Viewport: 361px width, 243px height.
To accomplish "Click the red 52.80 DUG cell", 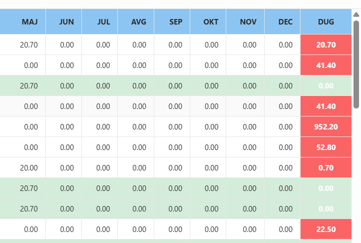I will click(x=326, y=147).
